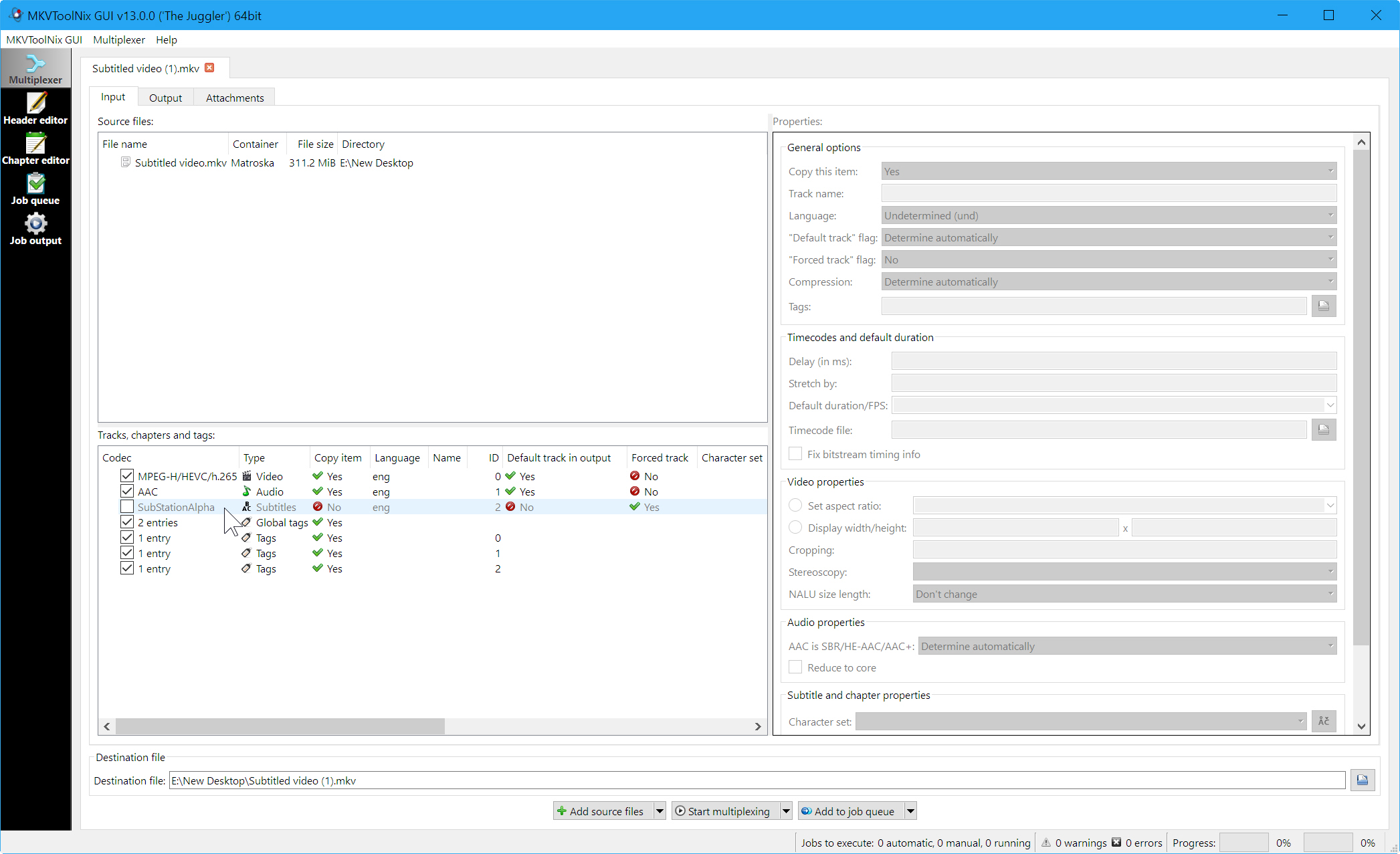Expand the Default duration FPS dropdown
This screenshot has height=854, width=1400.
click(1331, 406)
